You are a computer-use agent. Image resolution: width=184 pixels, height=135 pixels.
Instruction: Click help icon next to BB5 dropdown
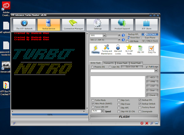(123, 35)
